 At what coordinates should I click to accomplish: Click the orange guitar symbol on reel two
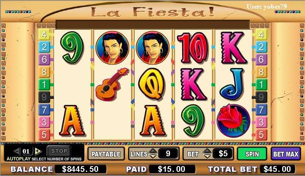pyautogui.click(x=112, y=84)
